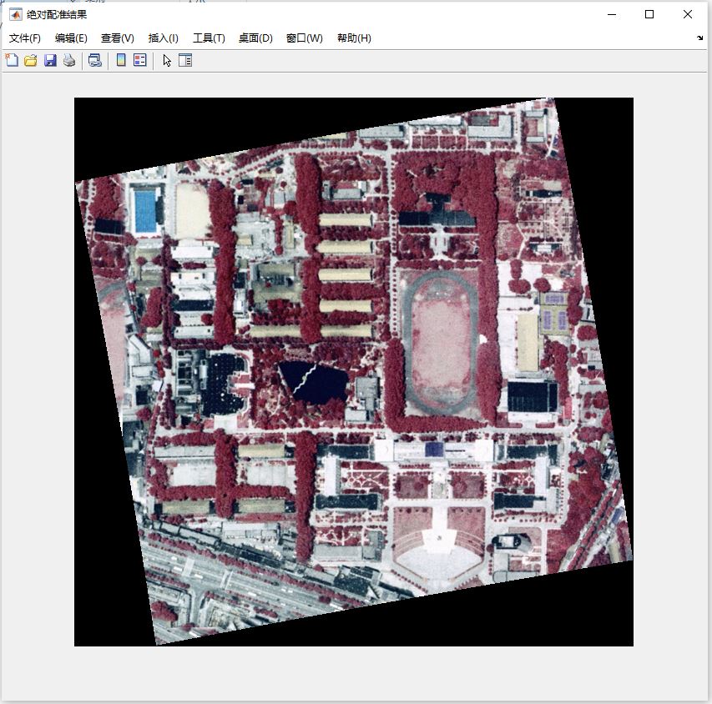This screenshot has width=712, height=704.
Task: Click the dock figure arrow at the menu bar's right end
Action: (699, 38)
